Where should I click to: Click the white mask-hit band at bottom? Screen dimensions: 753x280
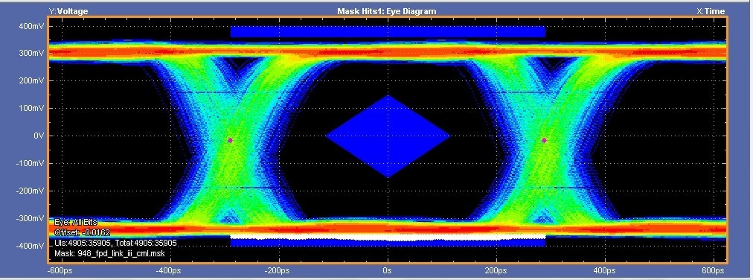pos(388,238)
